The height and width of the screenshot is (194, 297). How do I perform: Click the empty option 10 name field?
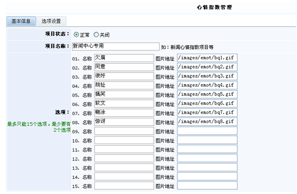[124, 140]
